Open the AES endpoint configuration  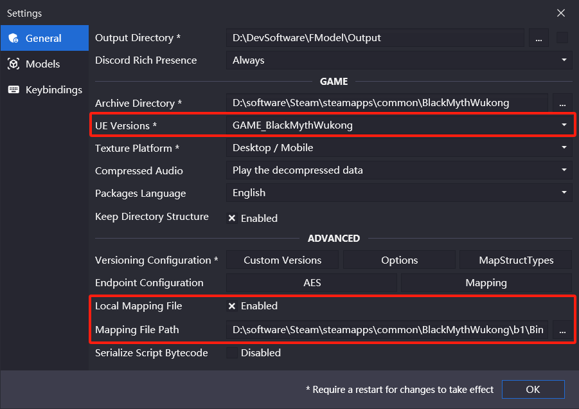pyautogui.click(x=312, y=283)
